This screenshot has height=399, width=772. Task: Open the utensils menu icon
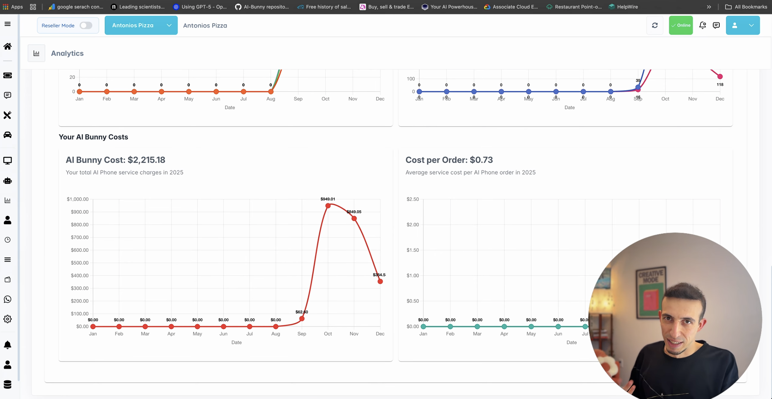click(x=7, y=115)
